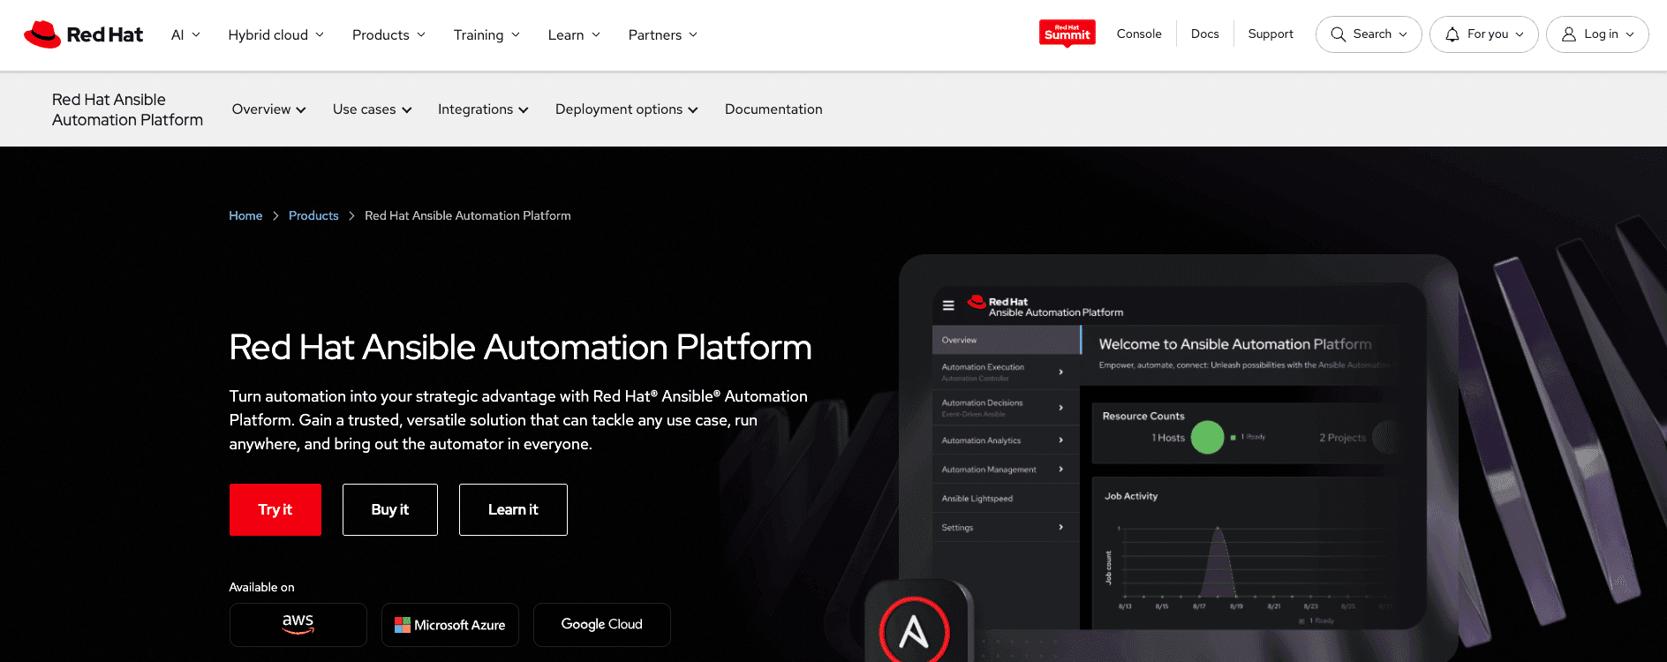Screen dimensions: 1667x662
Task: Click the user icon in Log in
Action: click(x=1569, y=34)
